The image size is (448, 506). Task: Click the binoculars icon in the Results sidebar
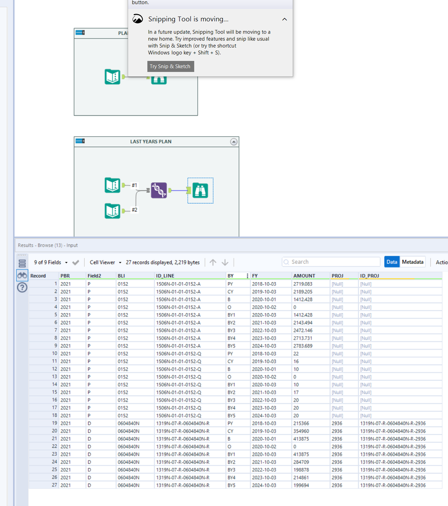click(21, 274)
